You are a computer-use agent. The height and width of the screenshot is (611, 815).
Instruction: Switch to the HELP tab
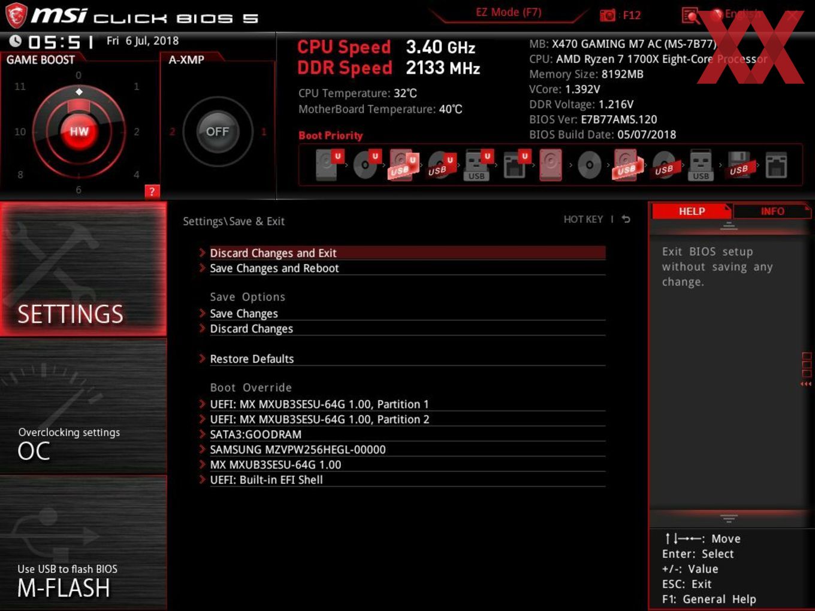[691, 211]
